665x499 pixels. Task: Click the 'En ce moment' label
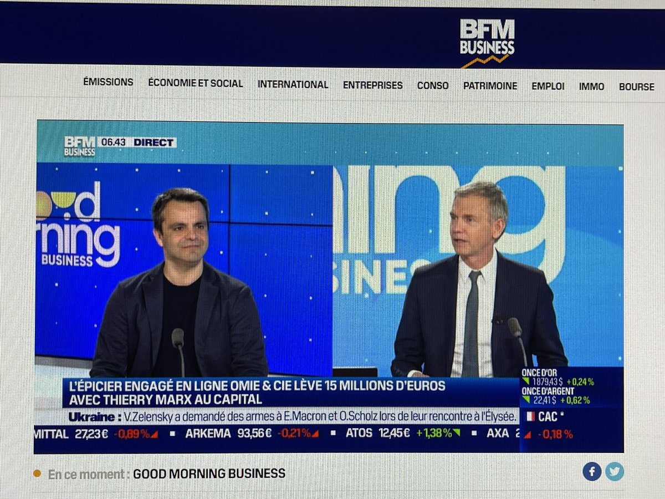pos(89,474)
